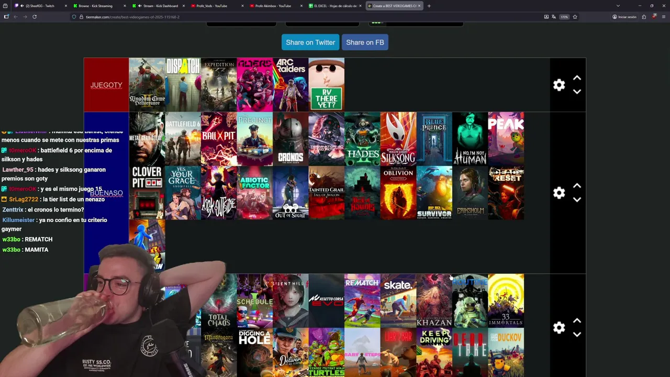Select Blue Prince game tile
The height and width of the screenshot is (377, 670).
(434, 139)
